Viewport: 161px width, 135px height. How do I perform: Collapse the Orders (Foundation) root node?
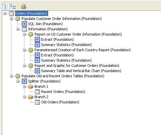(5, 13)
